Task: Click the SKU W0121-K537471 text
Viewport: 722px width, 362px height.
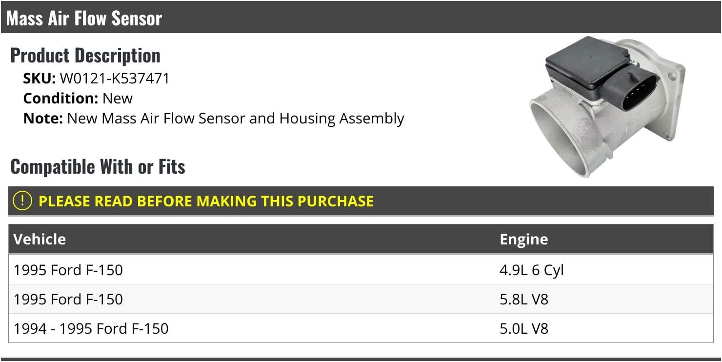Action: click(97, 78)
